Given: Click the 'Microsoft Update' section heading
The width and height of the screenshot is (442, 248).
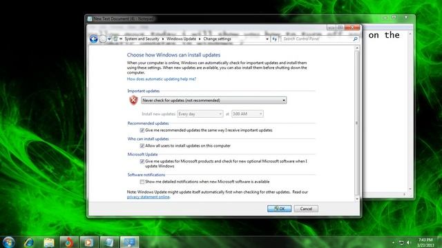Looking at the screenshot, I should [x=142, y=154].
